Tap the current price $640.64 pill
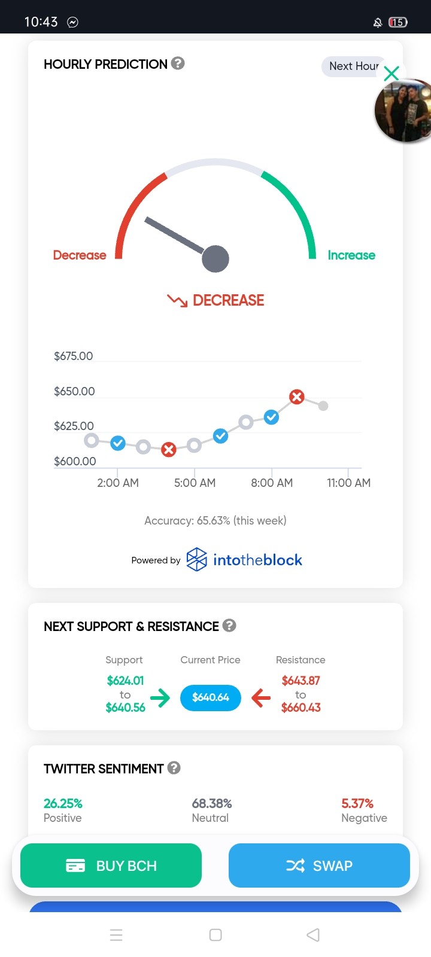This screenshot has height=957, width=431. (211, 697)
